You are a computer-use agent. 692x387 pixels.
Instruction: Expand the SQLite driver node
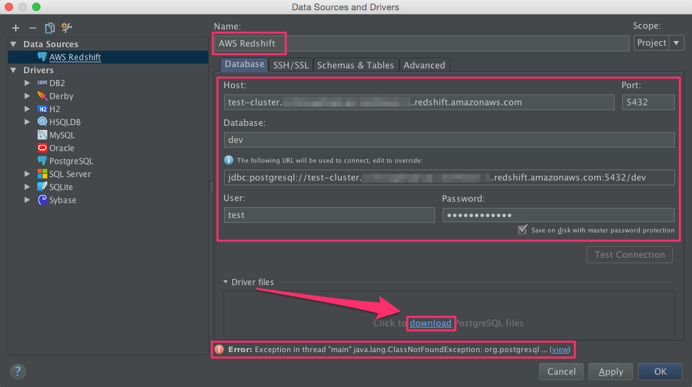pyautogui.click(x=27, y=187)
